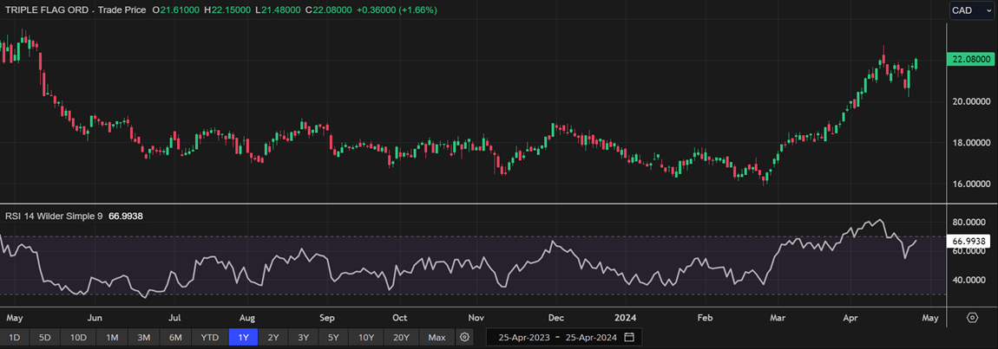Select the 2Y time range

point(273,337)
